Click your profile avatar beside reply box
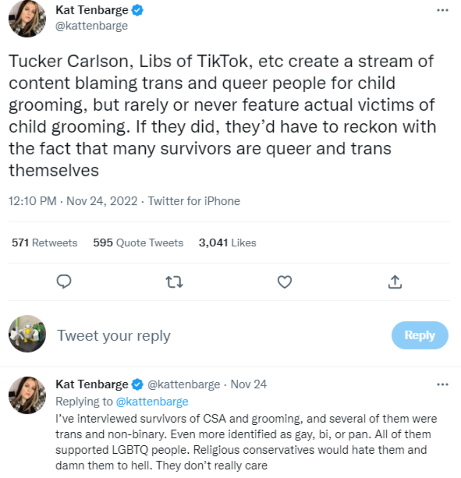Image resolution: width=461 pixels, height=478 pixels. pyautogui.click(x=27, y=333)
